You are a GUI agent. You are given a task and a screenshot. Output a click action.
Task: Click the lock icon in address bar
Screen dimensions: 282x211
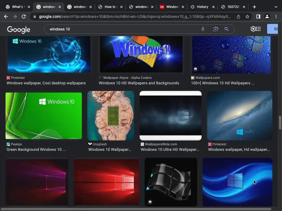click(35, 16)
